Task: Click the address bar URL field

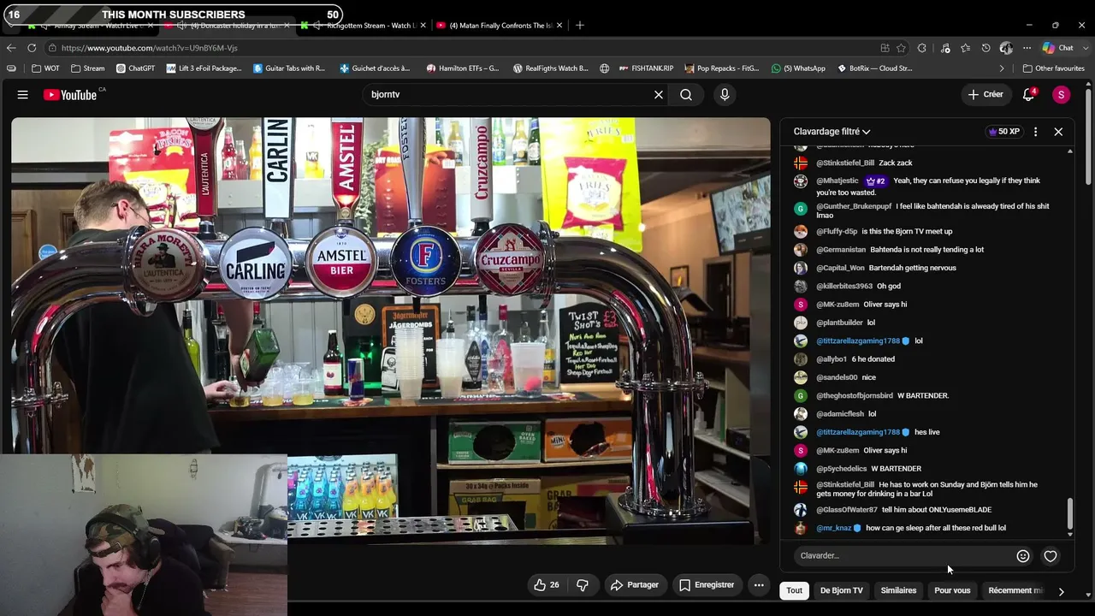Action: pyautogui.click(x=462, y=48)
